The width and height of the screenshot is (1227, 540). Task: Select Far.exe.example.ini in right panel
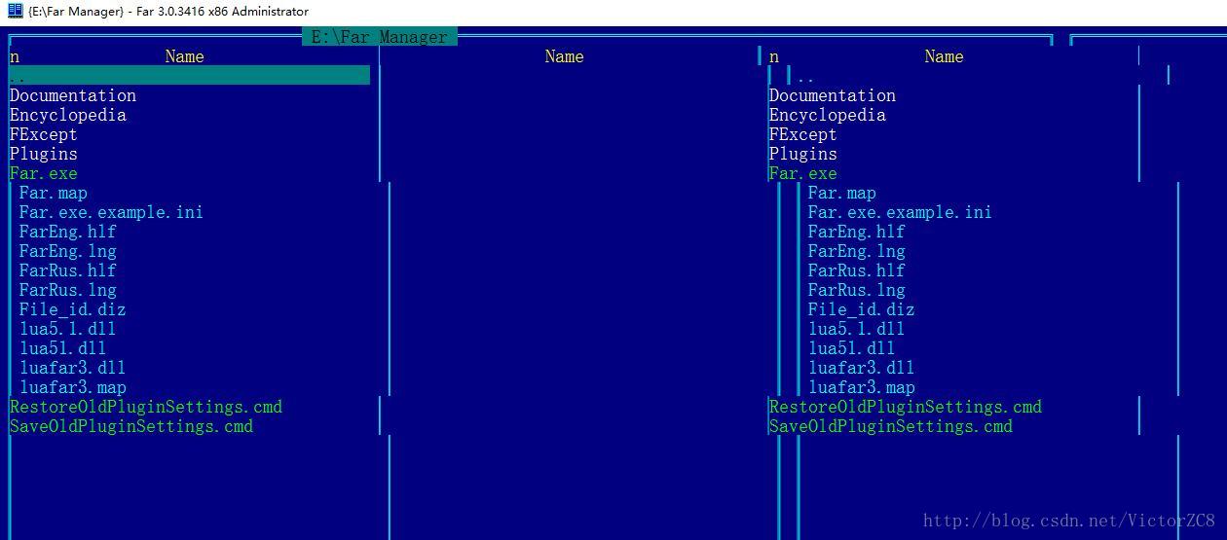(901, 212)
